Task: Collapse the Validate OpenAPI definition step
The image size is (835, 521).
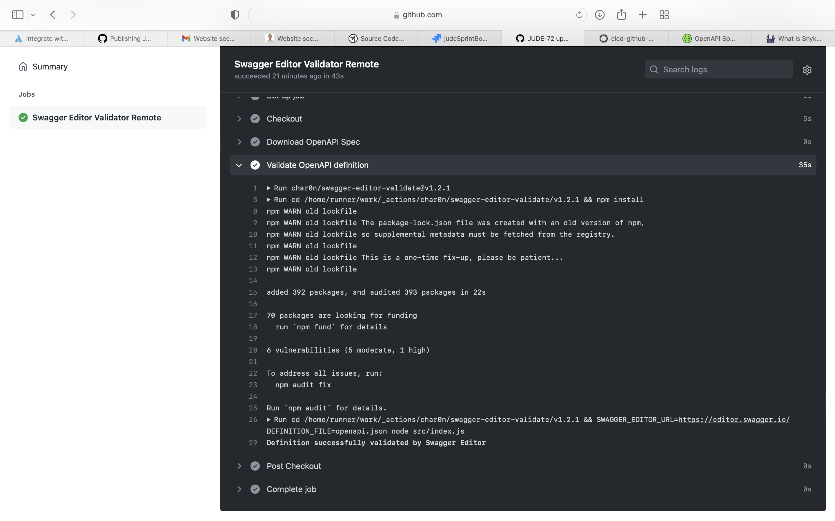Action: [239, 165]
